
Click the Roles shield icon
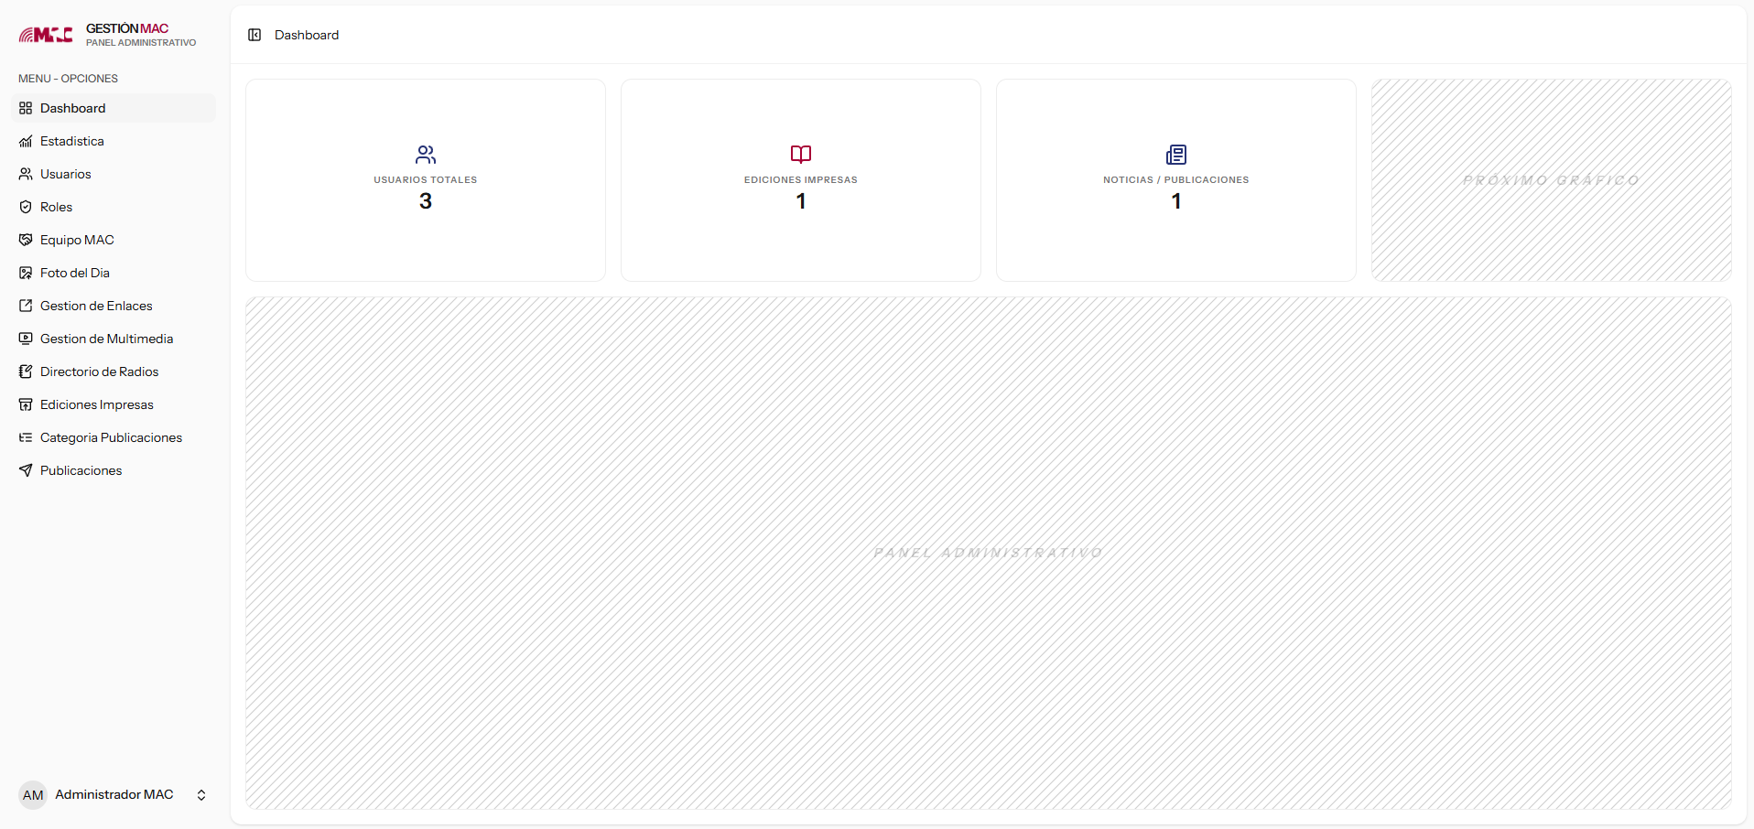click(x=26, y=207)
